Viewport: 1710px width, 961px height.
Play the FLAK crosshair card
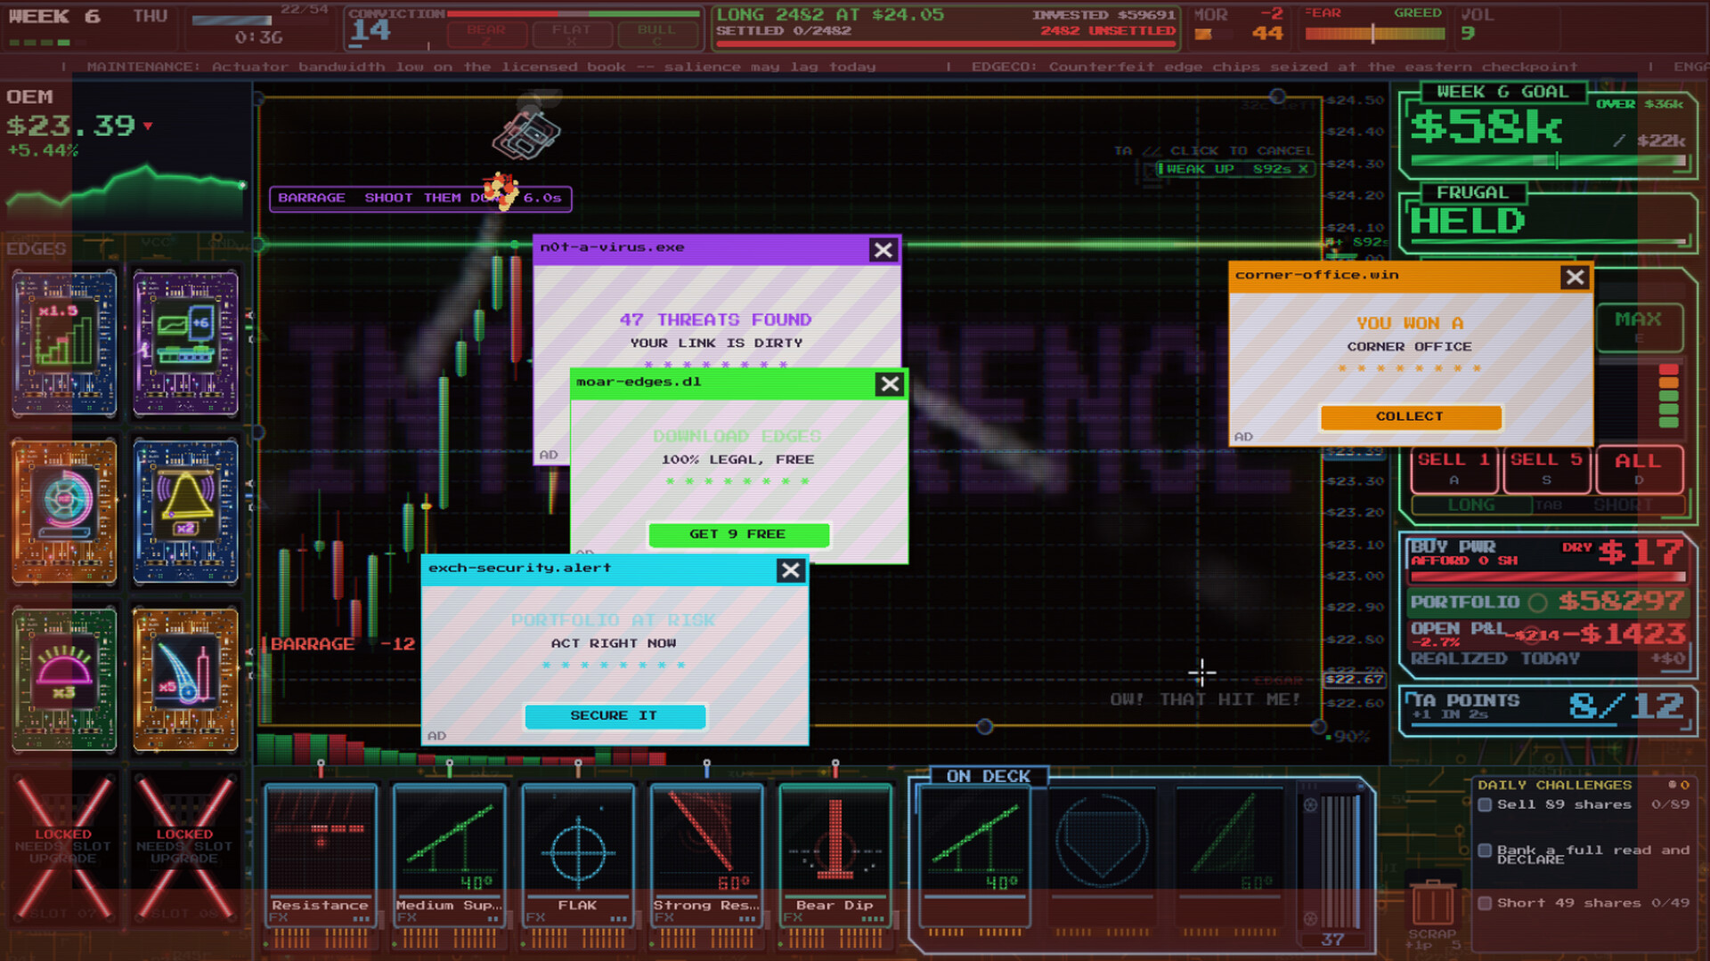click(577, 856)
